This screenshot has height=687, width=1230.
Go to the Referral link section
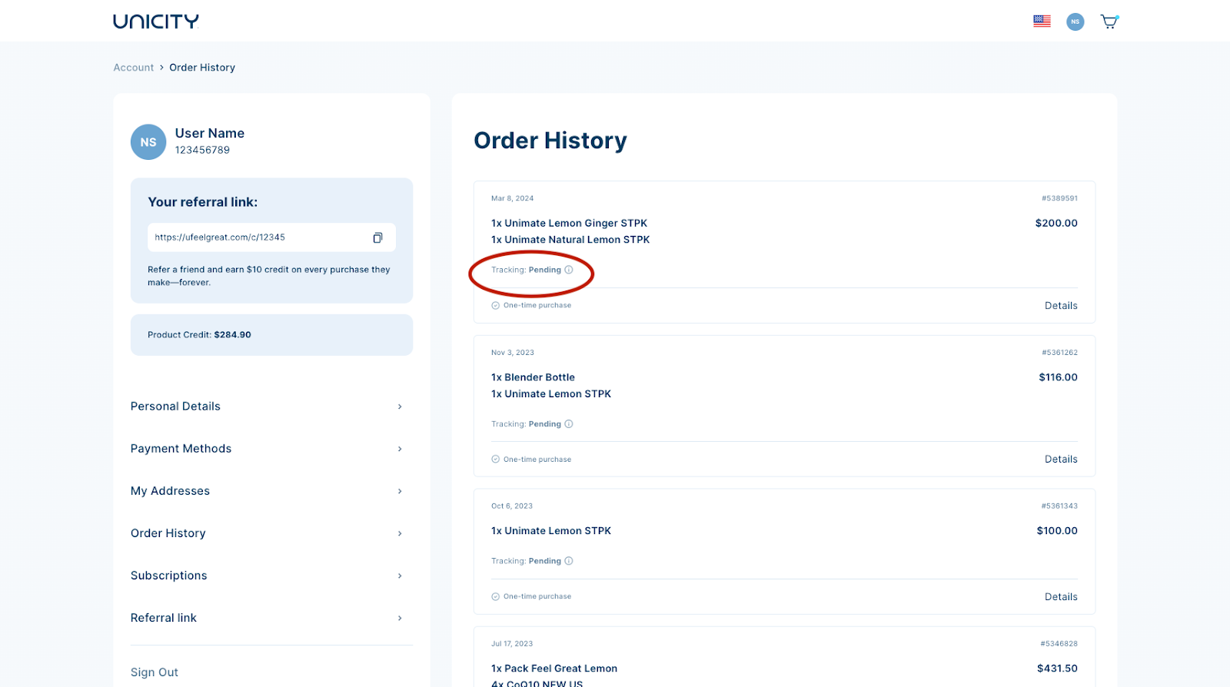(164, 618)
